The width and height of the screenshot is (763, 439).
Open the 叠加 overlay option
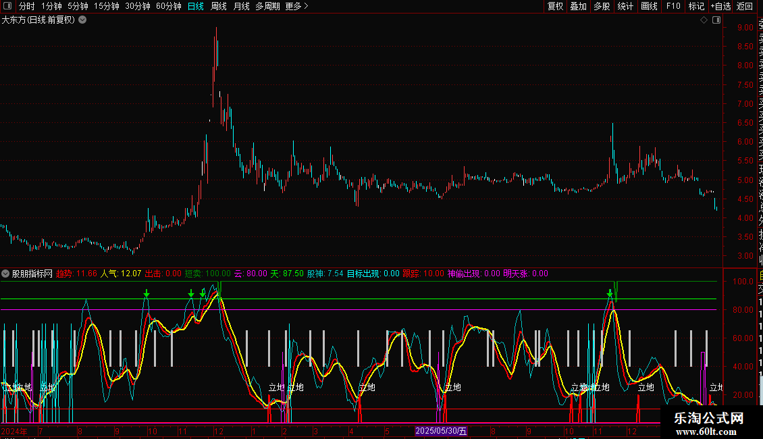[x=578, y=6]
